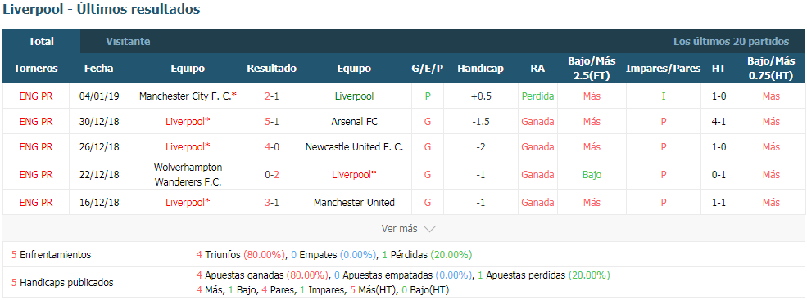Click the Resultado column header
This screenshot has height=300, width=807.
click(272, 69)
